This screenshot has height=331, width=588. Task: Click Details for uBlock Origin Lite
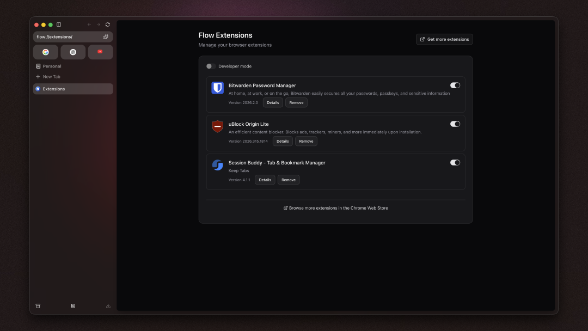[282, 141]
